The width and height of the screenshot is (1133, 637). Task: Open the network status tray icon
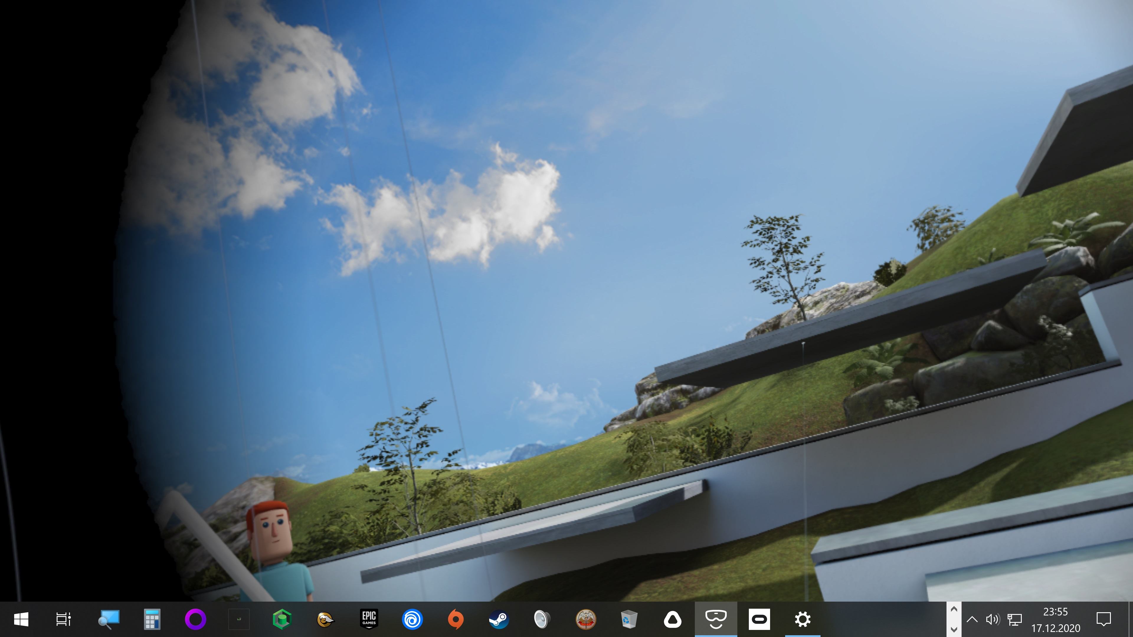[x=1014, y=619]
